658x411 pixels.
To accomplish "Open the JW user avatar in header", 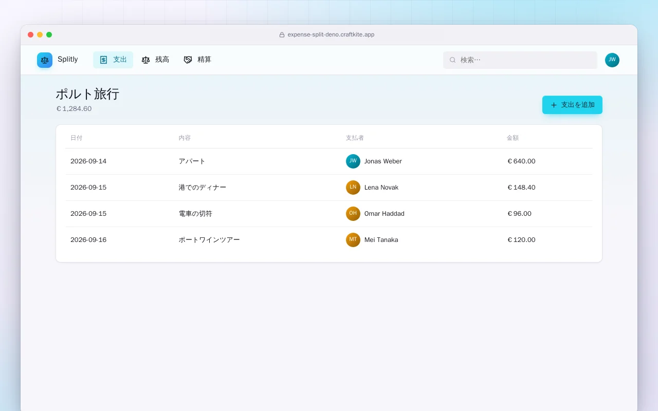I will (612, 60).
